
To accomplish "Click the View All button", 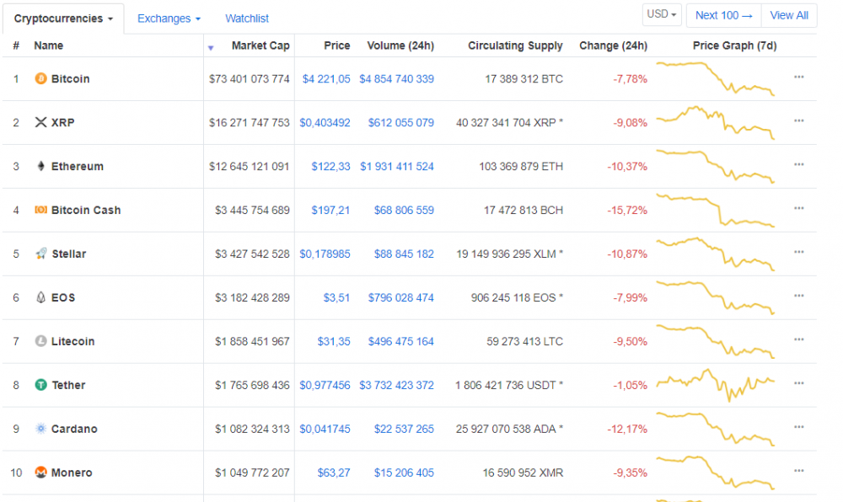I will [789, 15].
